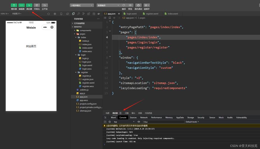Open real device debugging bug icon
Viewport: 260px width, 149px height.
(138, 5)
